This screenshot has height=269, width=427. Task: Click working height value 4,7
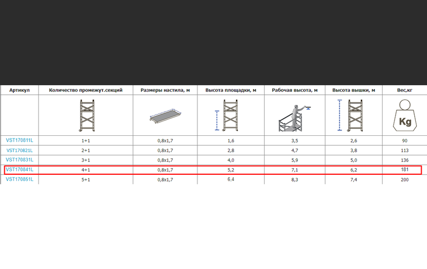coord(295,151)
